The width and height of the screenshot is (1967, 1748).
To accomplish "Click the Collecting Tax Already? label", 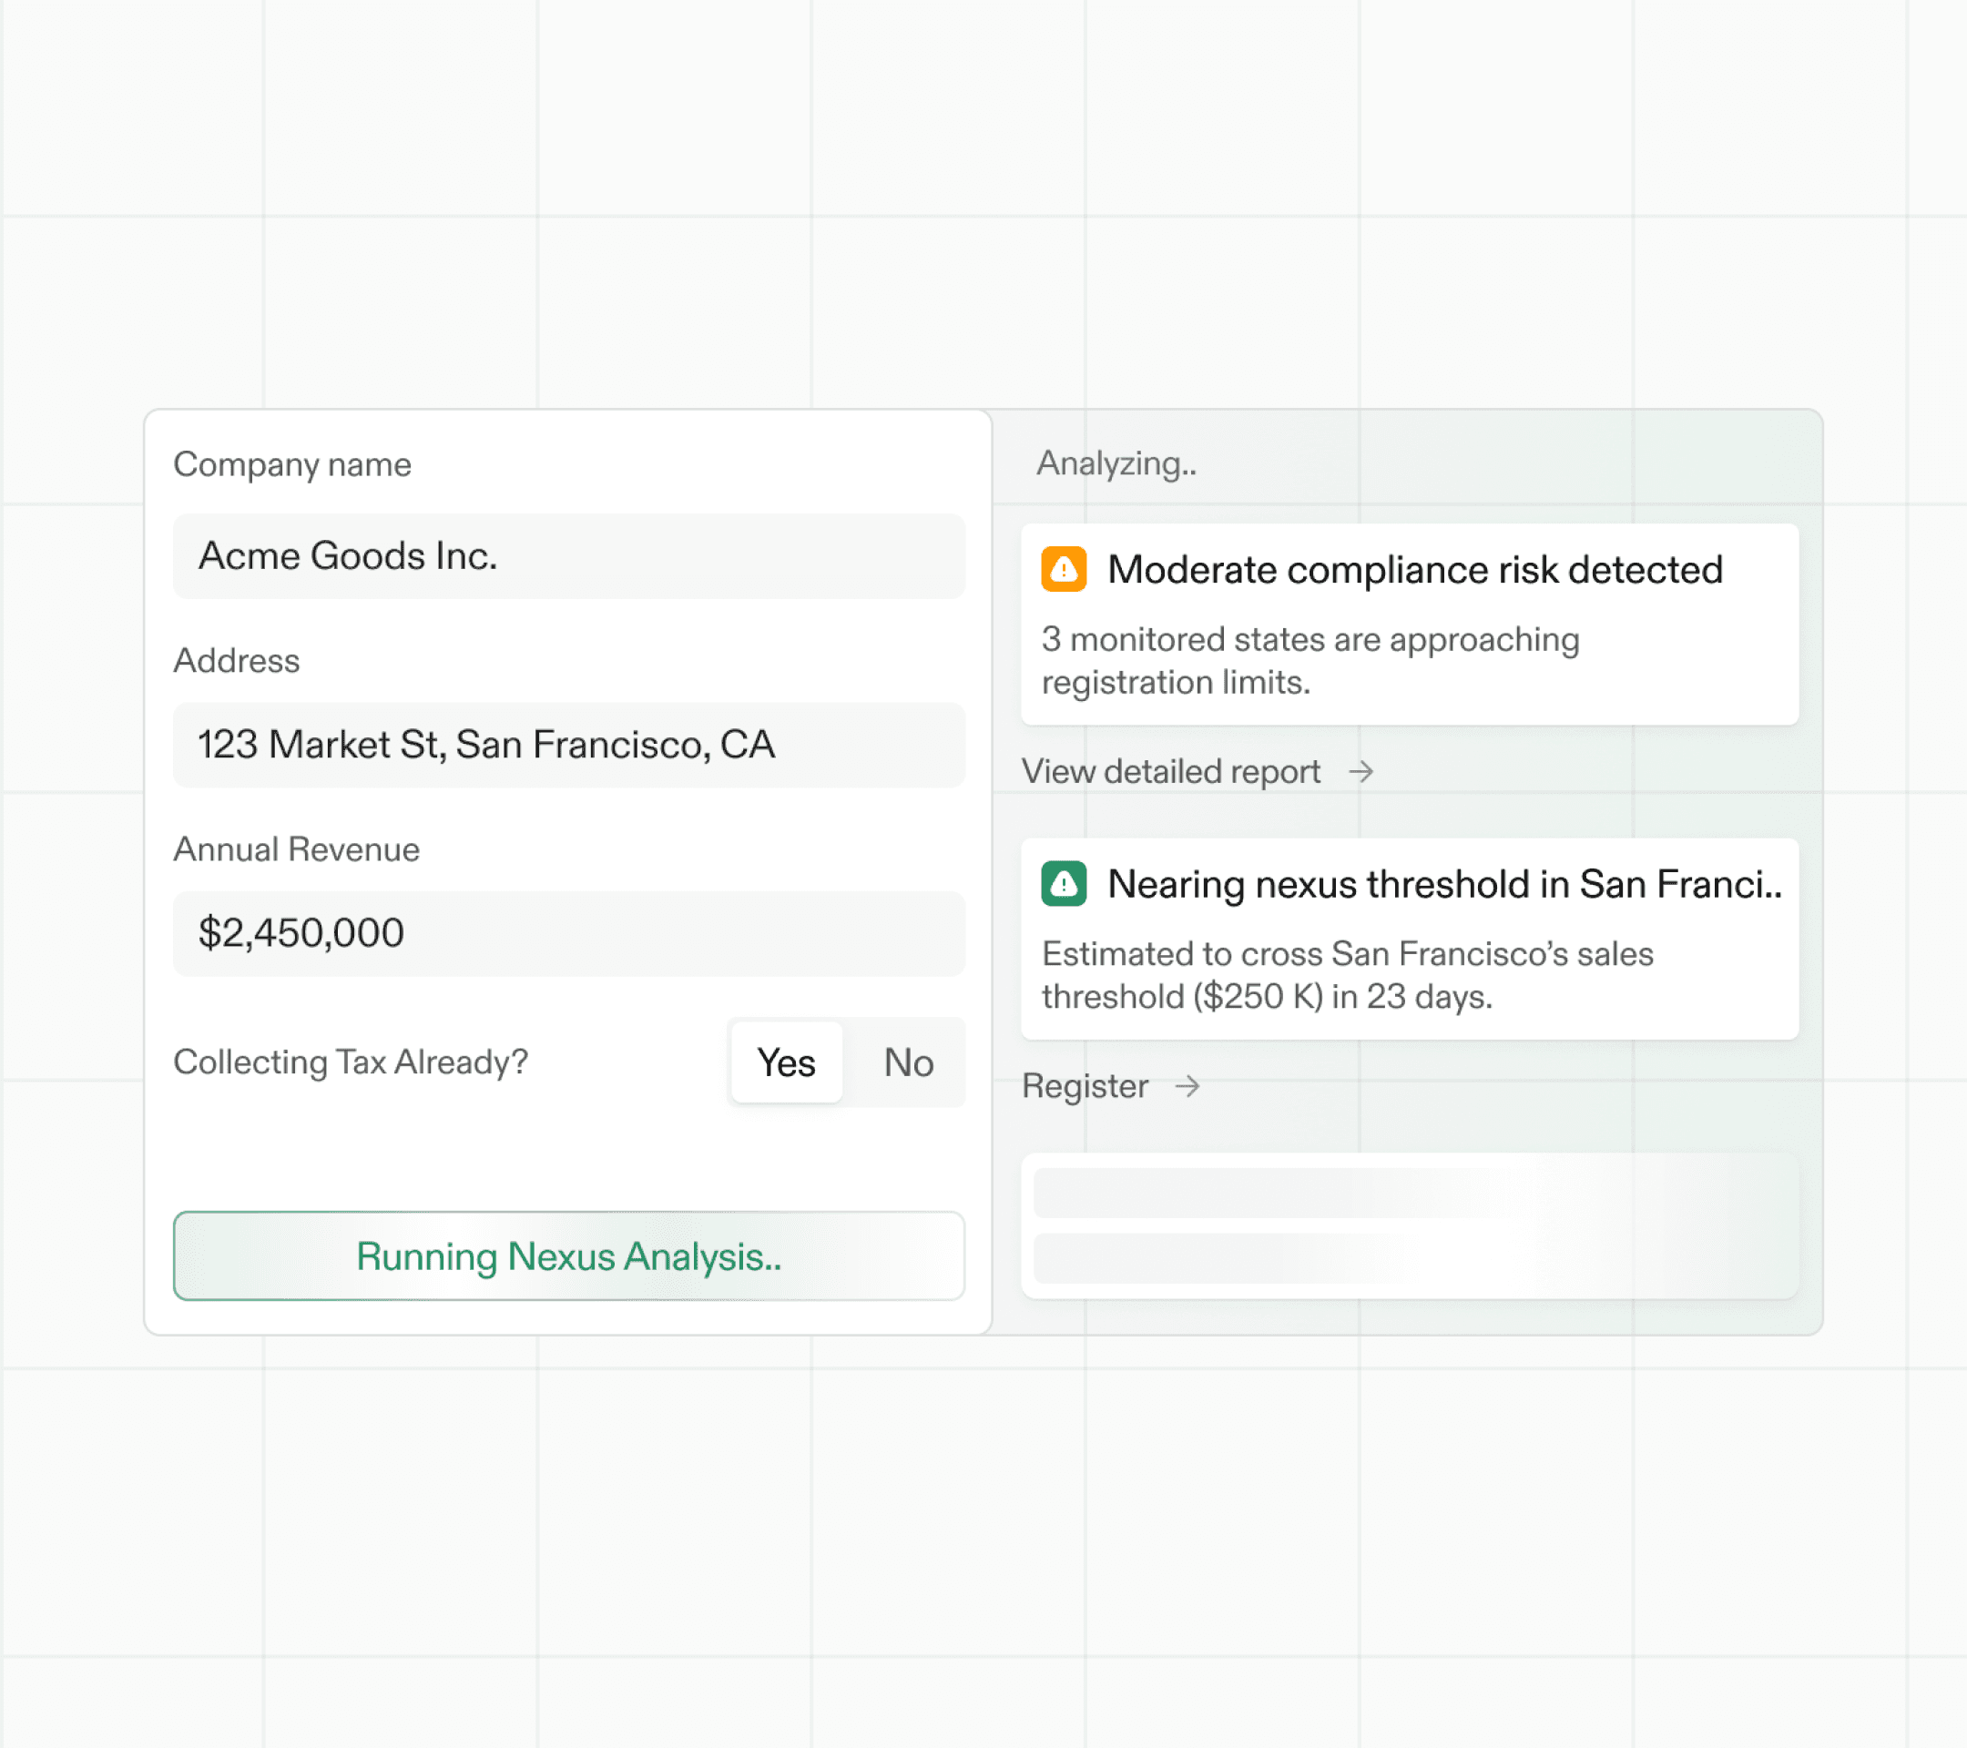I will coord(351,1062).
